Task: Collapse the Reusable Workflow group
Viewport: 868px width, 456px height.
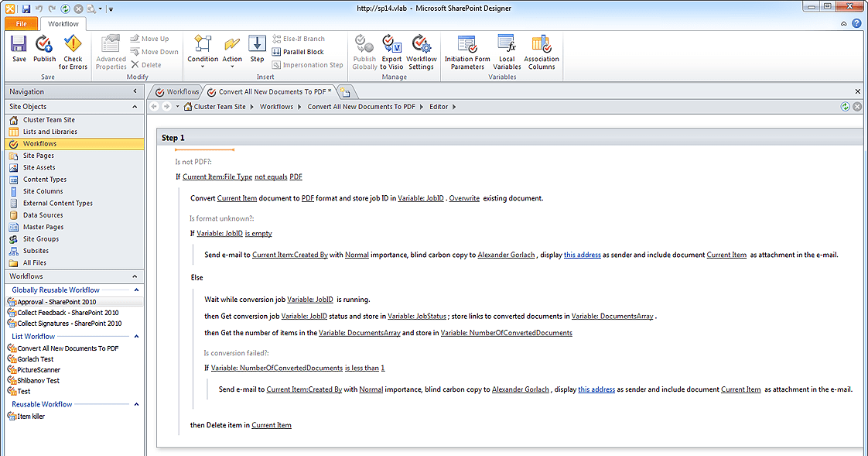Action: [136, 404]
